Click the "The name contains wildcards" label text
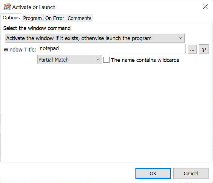Image resolution: width=213 pixels, height=183 pixels. click(x=145, y=60)
